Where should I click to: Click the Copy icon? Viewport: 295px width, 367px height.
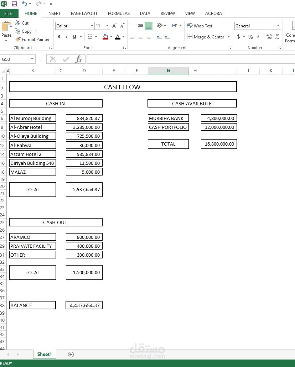click(17, 31)
